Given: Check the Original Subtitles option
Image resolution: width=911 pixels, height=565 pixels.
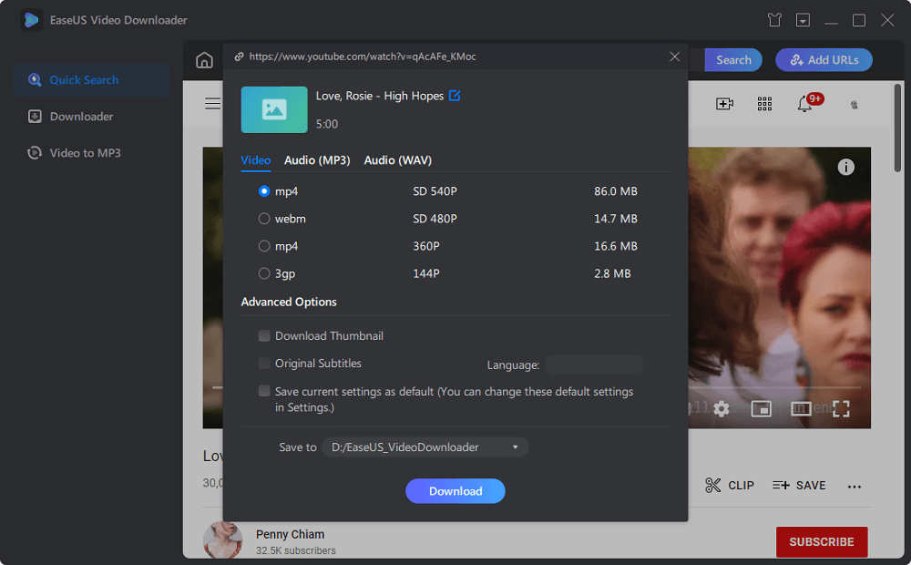Looking at the screenshot, I should pos(264,364).
